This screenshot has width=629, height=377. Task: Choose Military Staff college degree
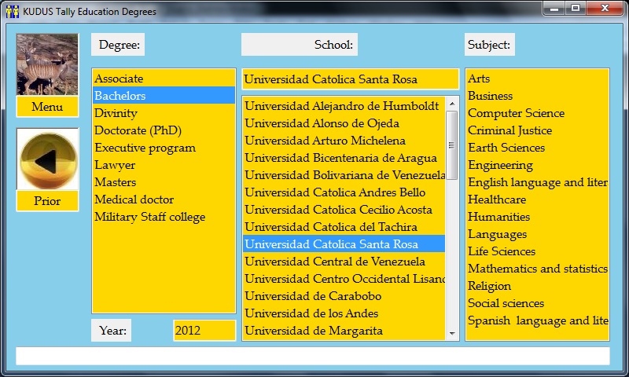click(x=149, y=217)
